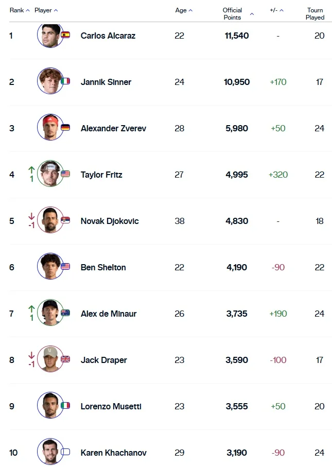Open Karen Khachanov's player profile link
Image resolution: width=332 pixels, height=467 pixels.
(113, 453)
